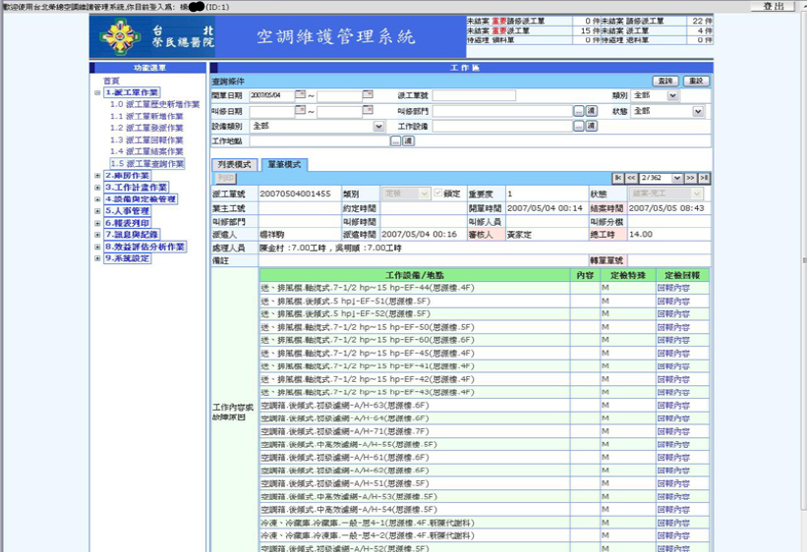Open 回報內容 link for EF-51 row
Viewport: 808px width, 552px height.
[x=673, y=302]
